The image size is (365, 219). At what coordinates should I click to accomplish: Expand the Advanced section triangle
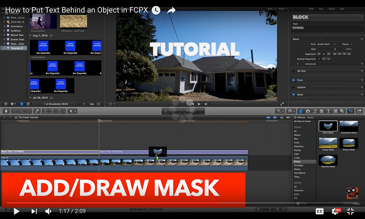(x=298, y=64)
